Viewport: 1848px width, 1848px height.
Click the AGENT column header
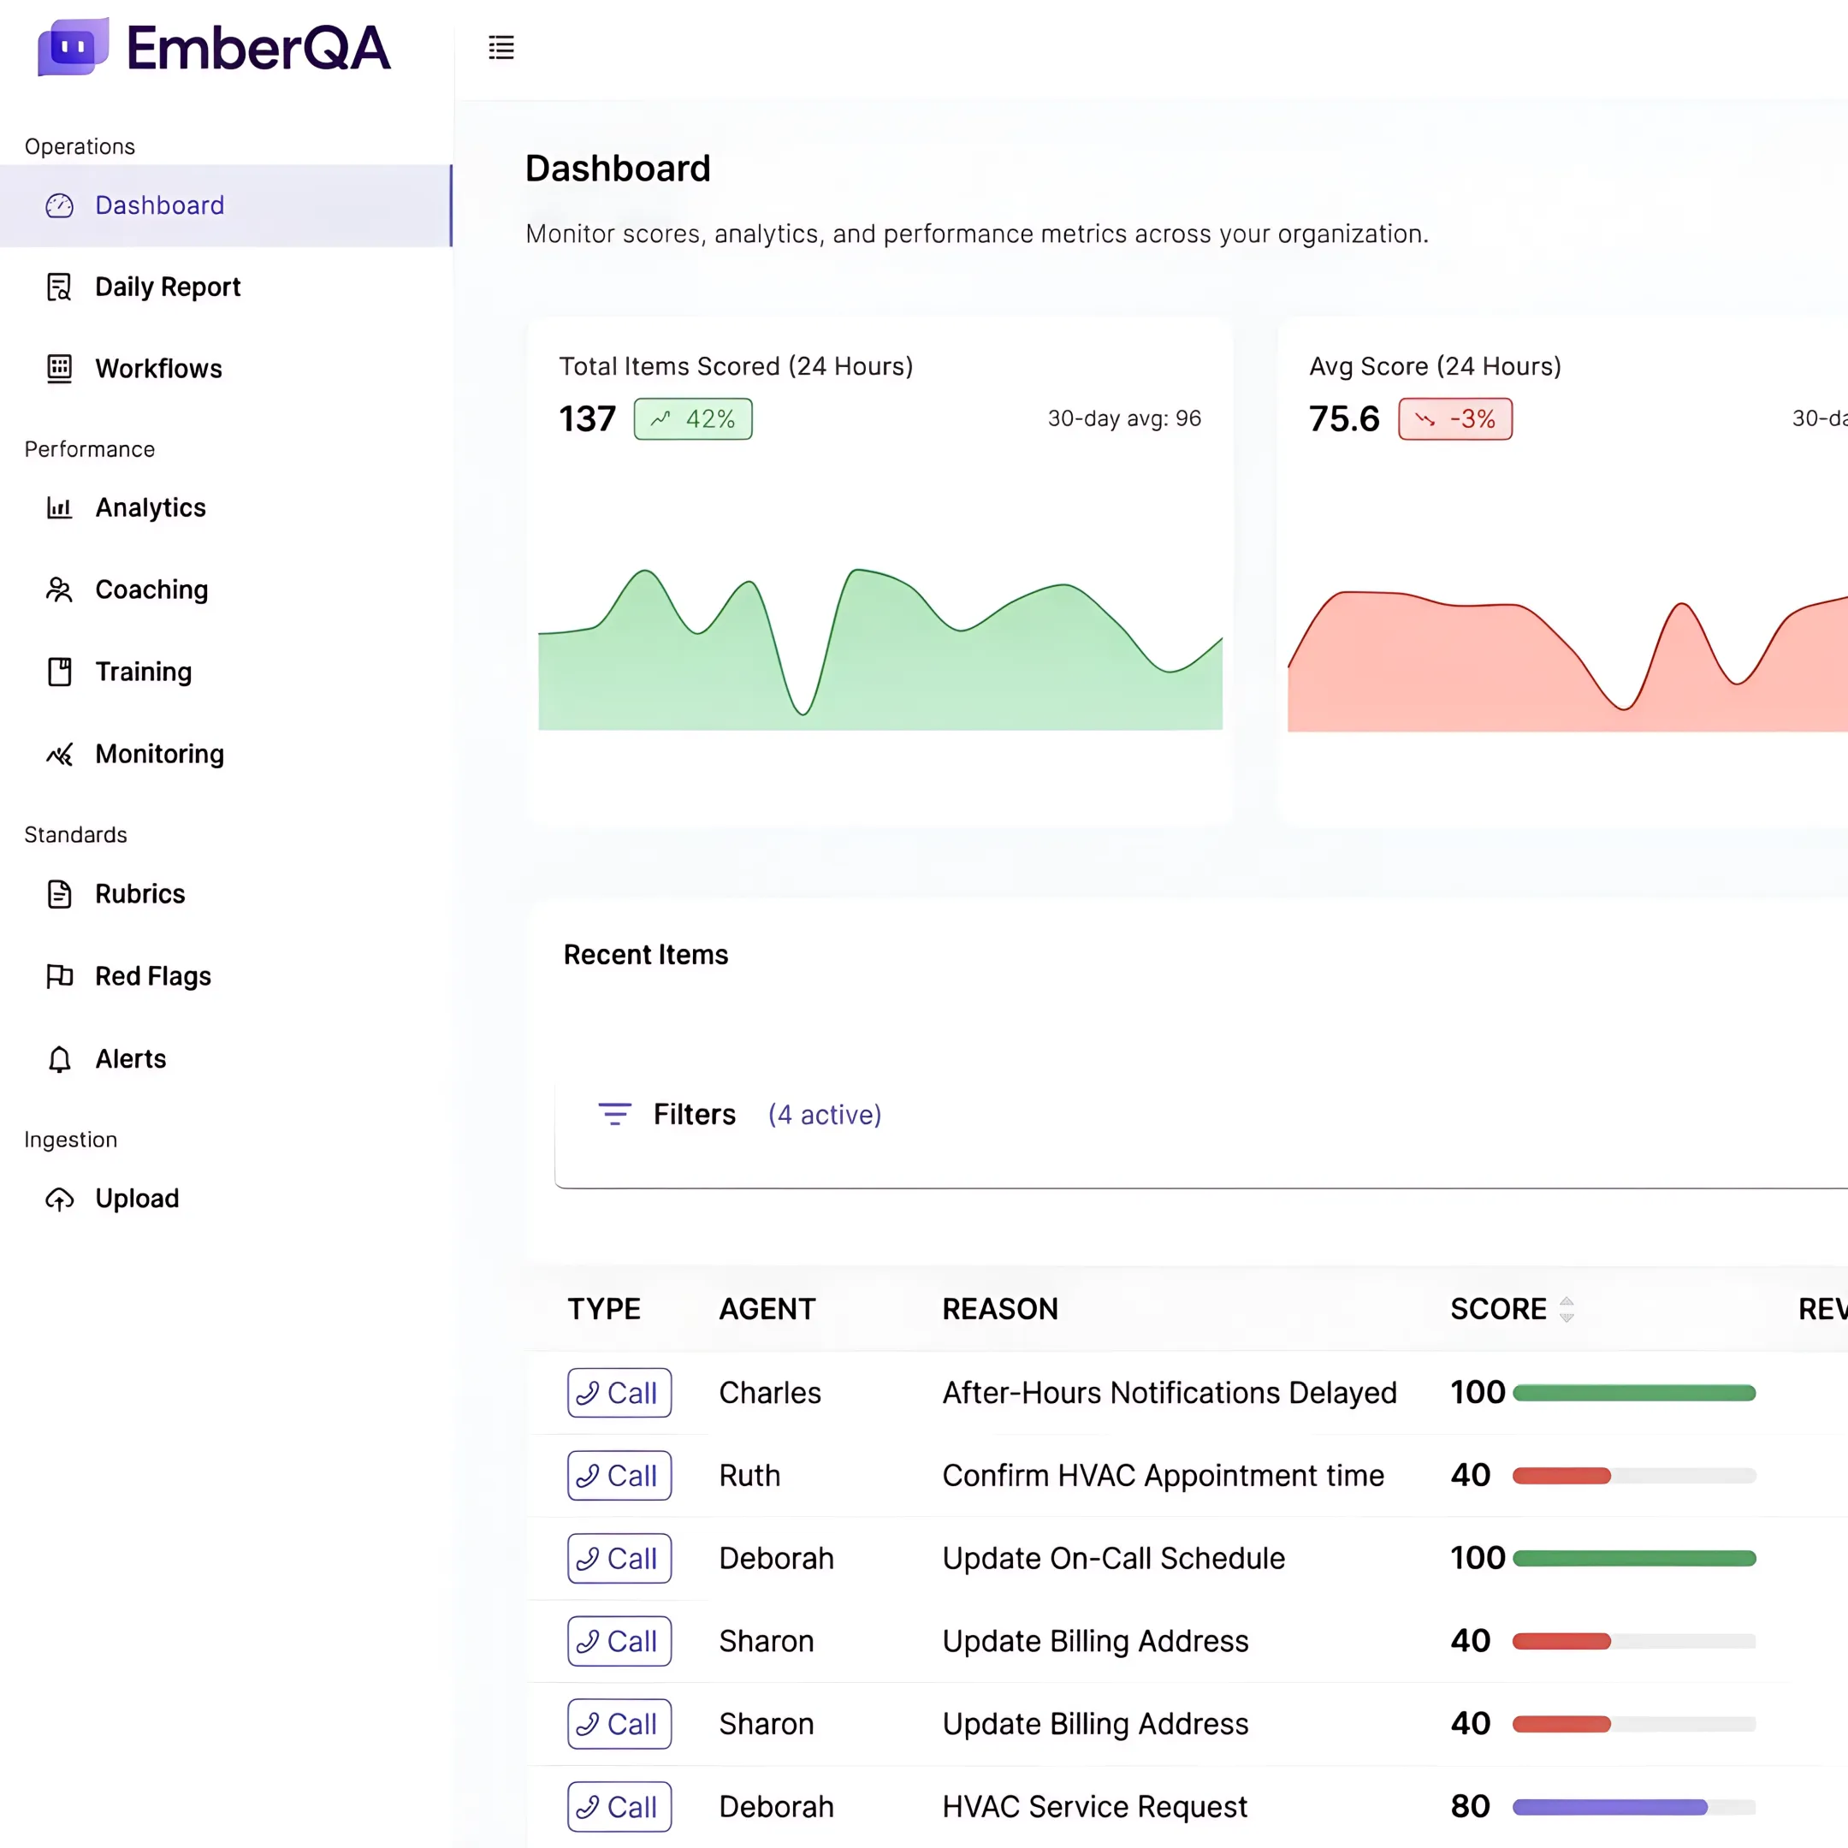click(x=767, y=1308)
